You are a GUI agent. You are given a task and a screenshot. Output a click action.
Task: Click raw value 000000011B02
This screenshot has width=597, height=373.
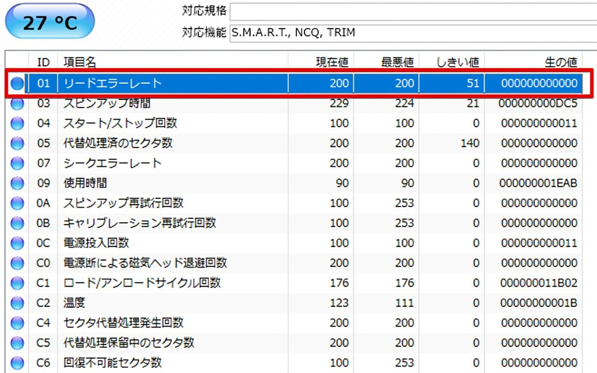(539, 283)
